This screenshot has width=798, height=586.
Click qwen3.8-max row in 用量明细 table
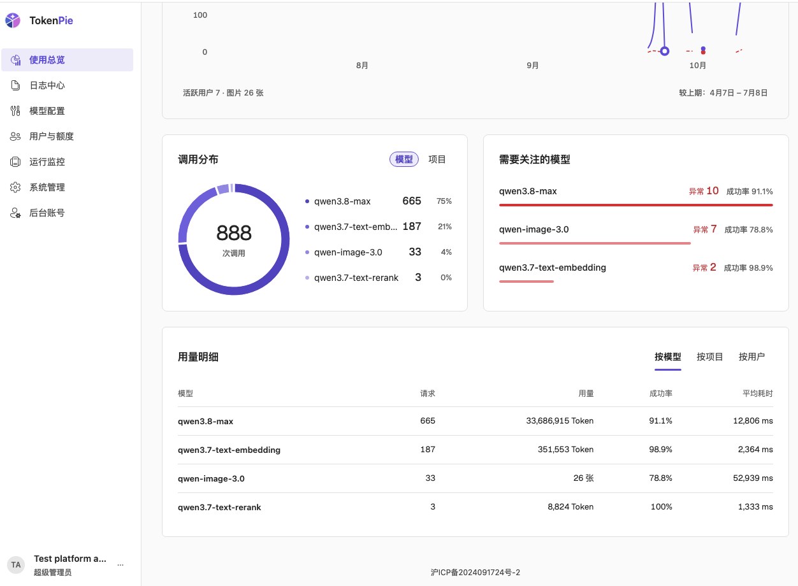click(x=475, y=421)
